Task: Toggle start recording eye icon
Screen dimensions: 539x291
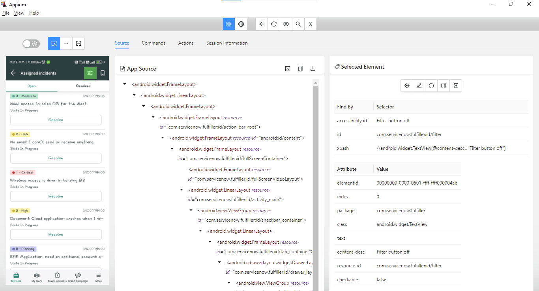Action: 286,24
